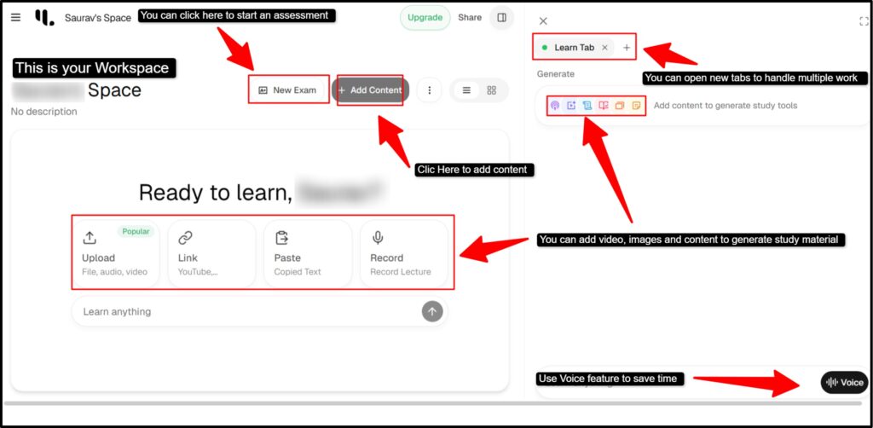The width and height of the screenshot is (873, 428).
Task: Click the Upload card
Action: [x=116, y=253]
